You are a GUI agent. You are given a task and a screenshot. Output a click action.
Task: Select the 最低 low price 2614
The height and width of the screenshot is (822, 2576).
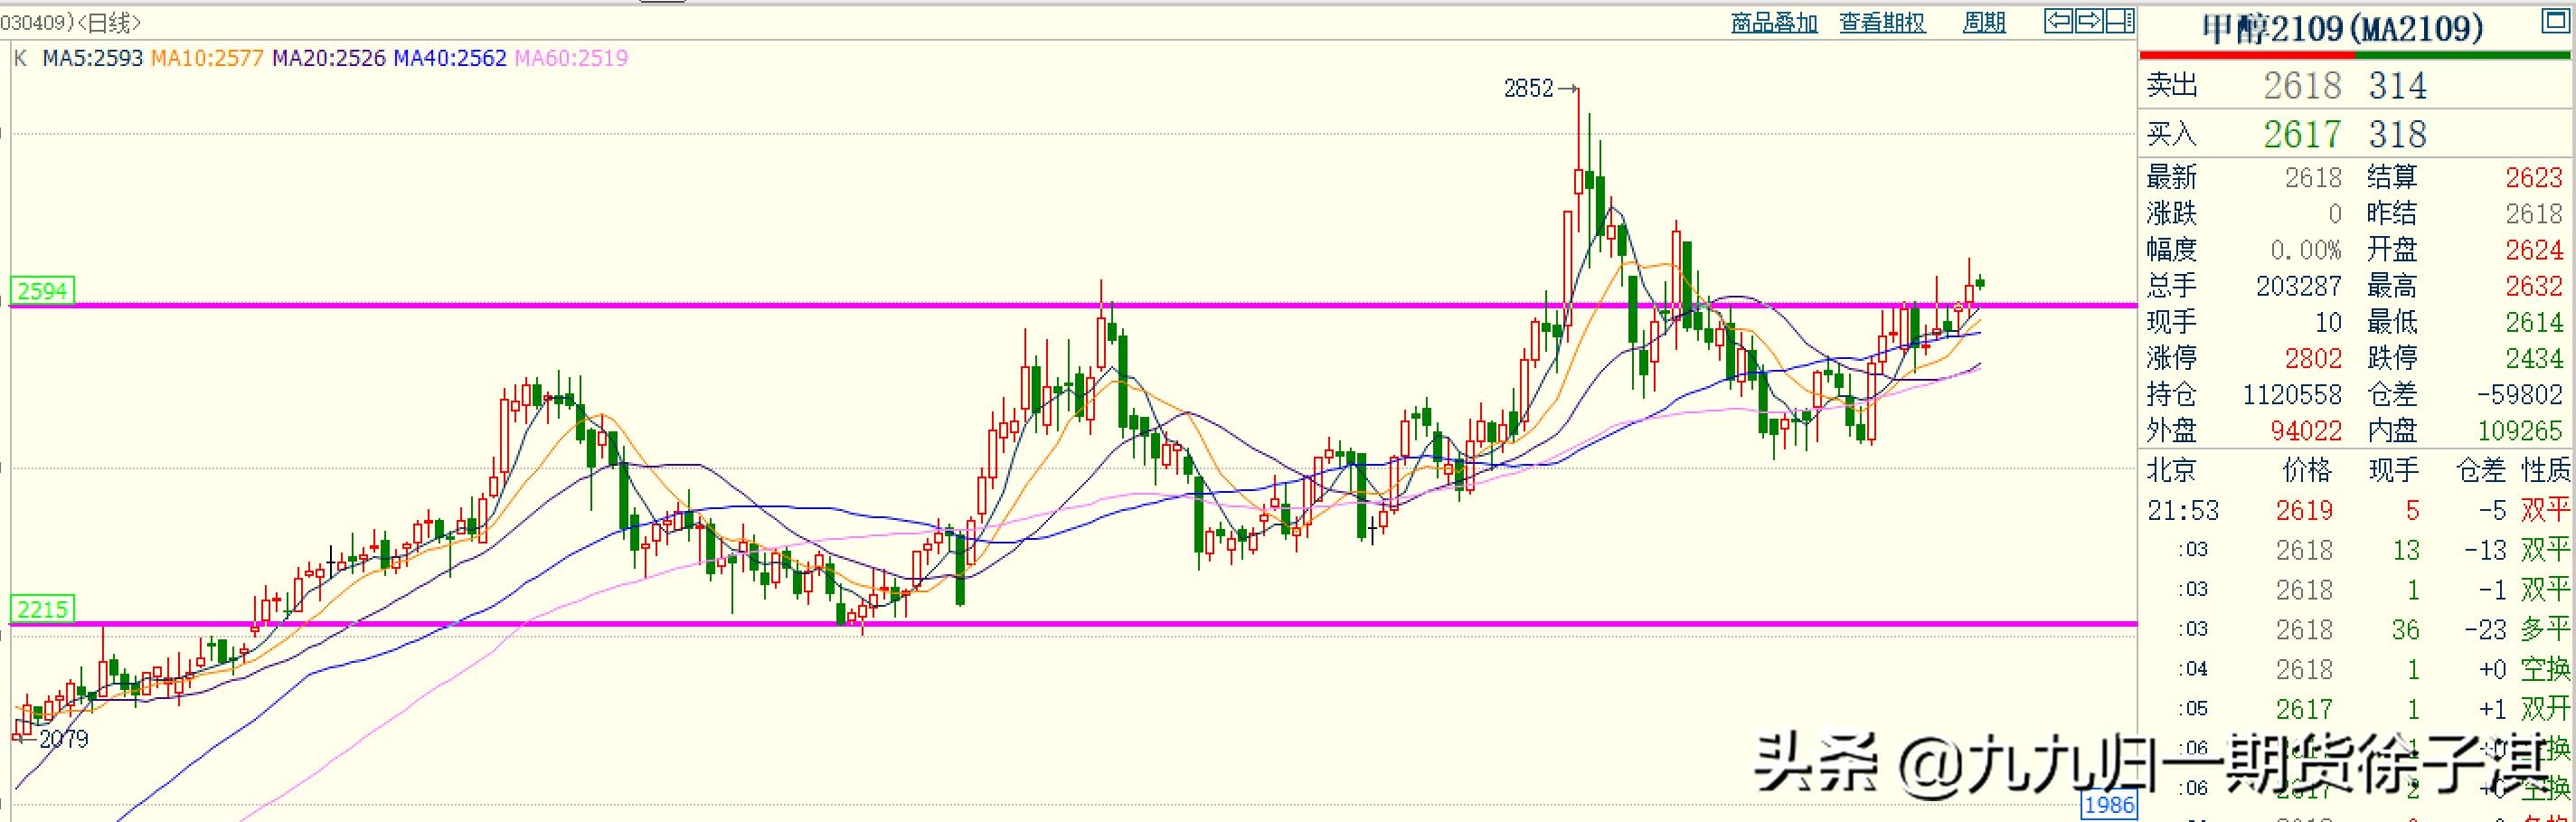click(2534, 322)
